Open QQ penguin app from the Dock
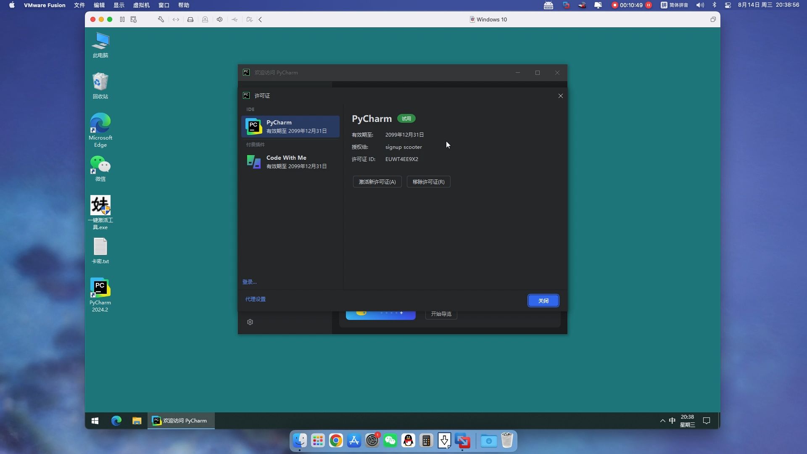Screen dimensions: 807x454 (x=408, y=441)
